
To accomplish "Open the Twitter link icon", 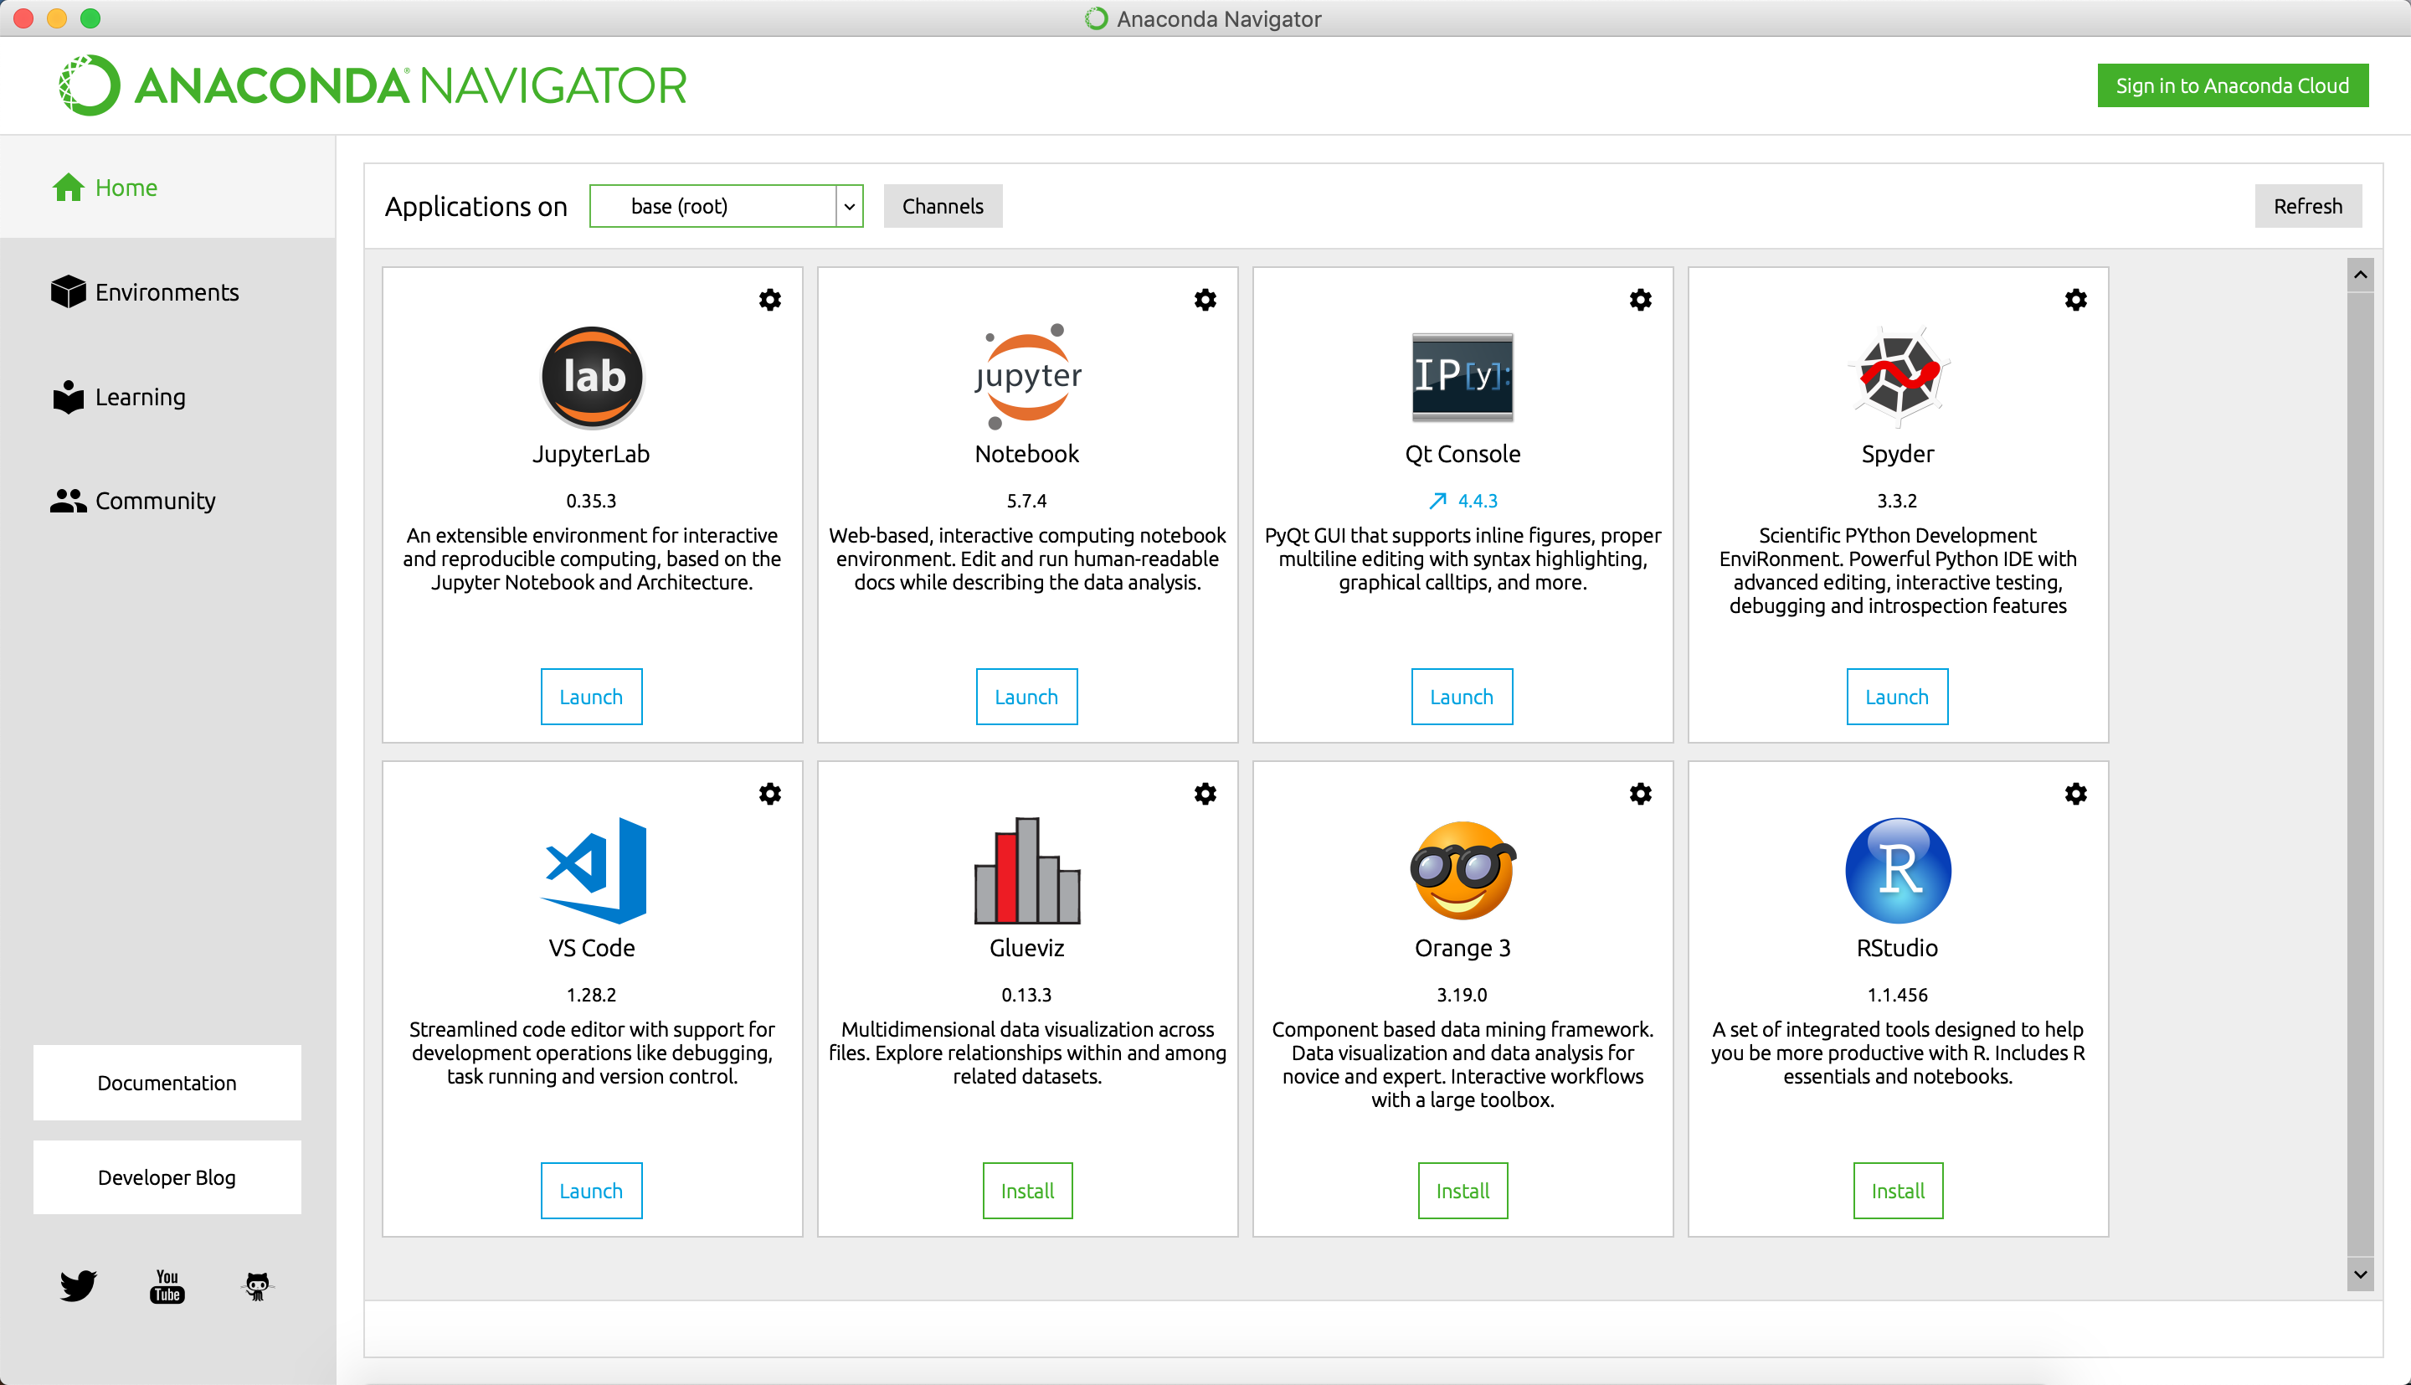I will click(78, 1286).
